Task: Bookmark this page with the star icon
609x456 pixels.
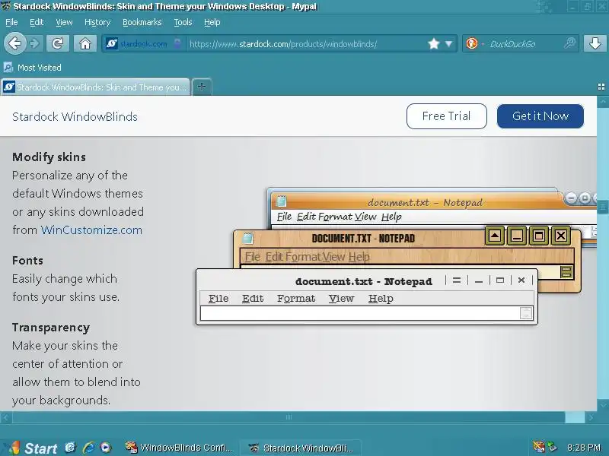Action: click(x=433, y=43)
